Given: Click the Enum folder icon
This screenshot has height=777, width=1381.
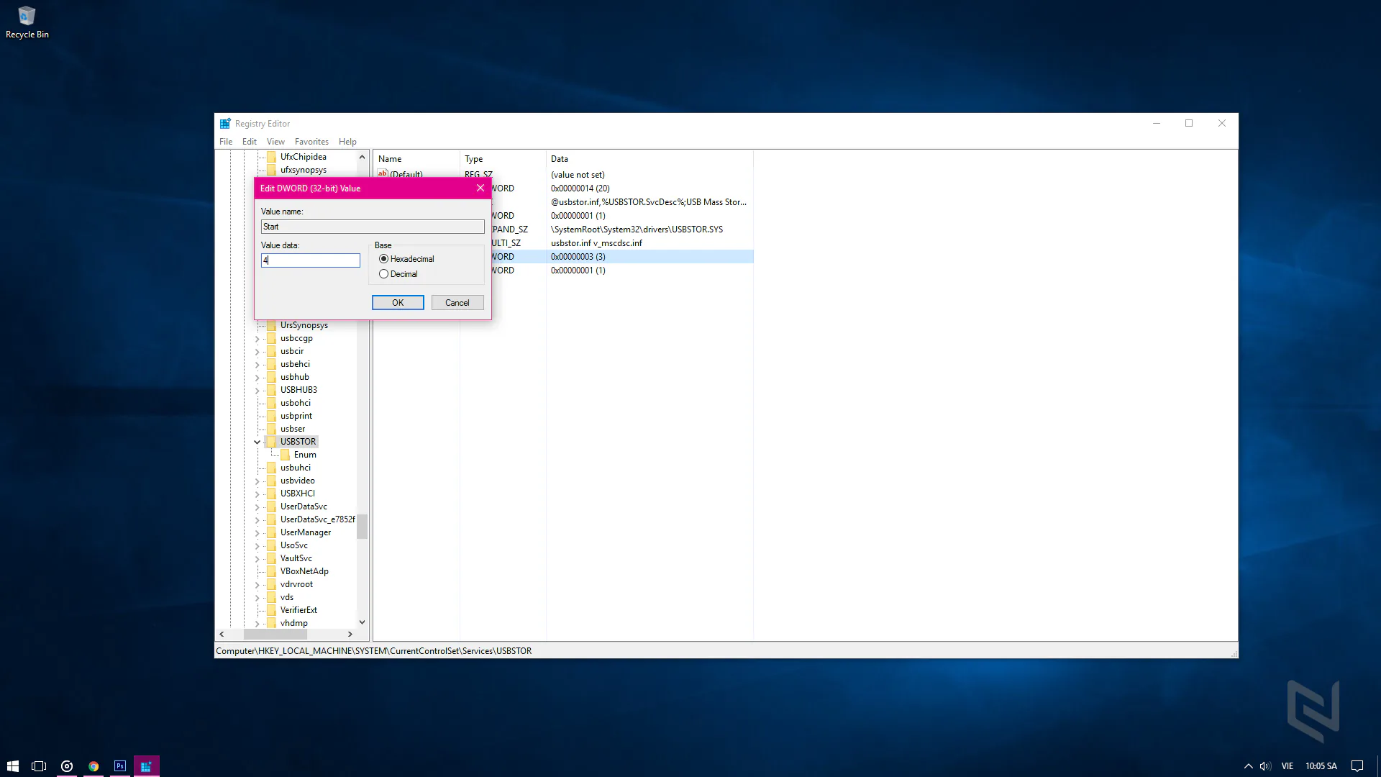Looking at the screenshot, I should click(285, 455).
